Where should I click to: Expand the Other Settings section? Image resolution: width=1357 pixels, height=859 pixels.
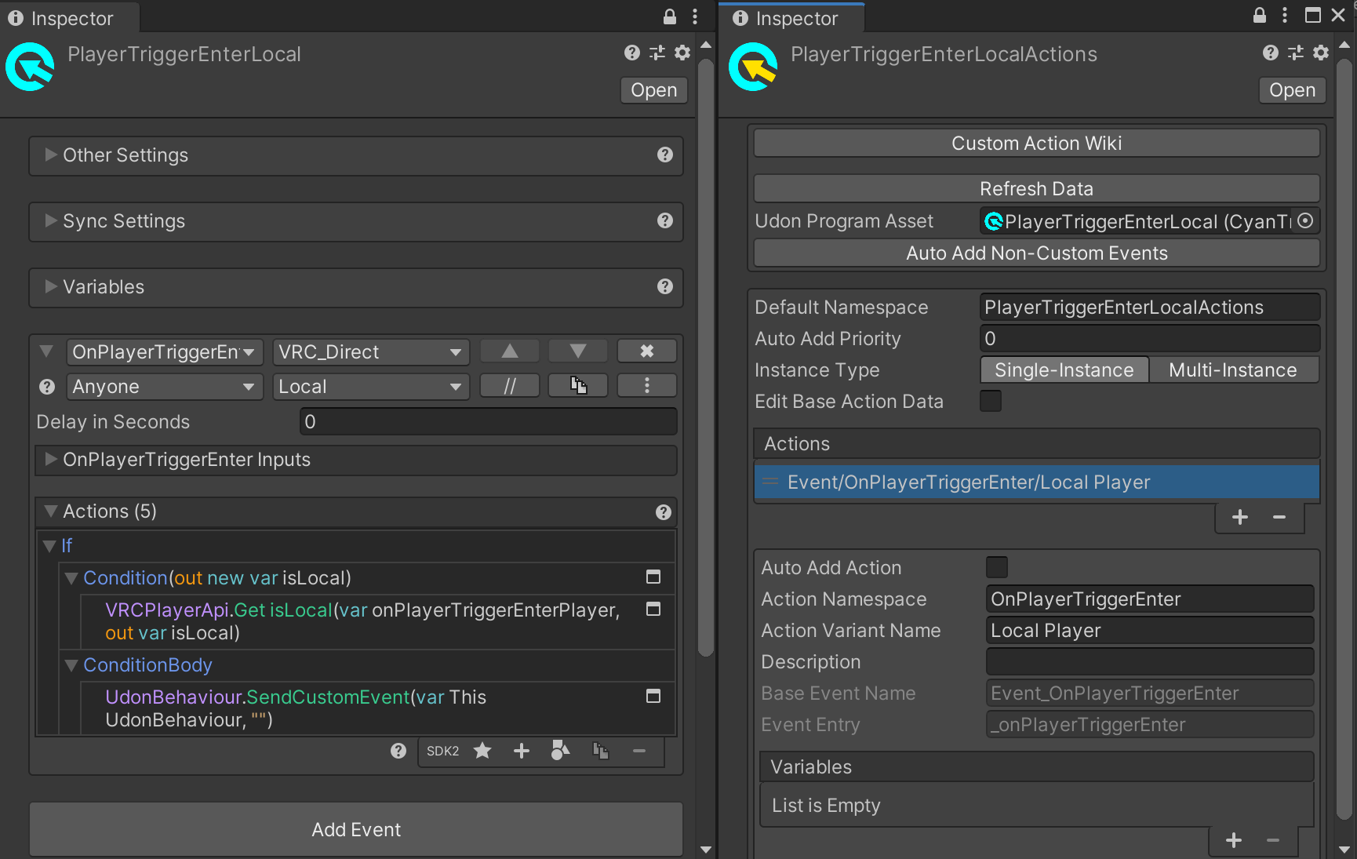pyautogui.click(x=51, y=155)
